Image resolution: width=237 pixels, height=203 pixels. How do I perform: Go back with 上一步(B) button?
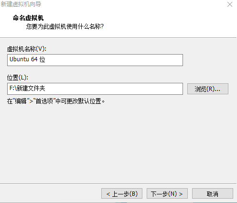(122, 193)
